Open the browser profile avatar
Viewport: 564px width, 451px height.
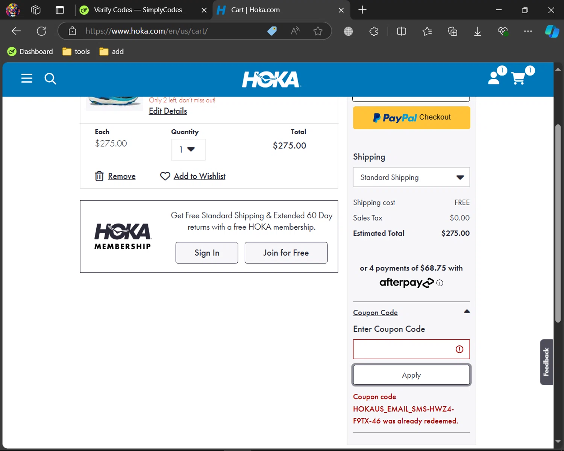(x=12, y=10)
